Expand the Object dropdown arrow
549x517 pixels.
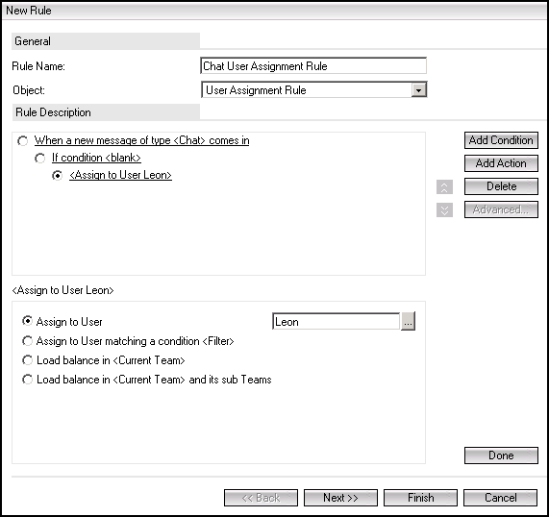[x=418, y=90]
